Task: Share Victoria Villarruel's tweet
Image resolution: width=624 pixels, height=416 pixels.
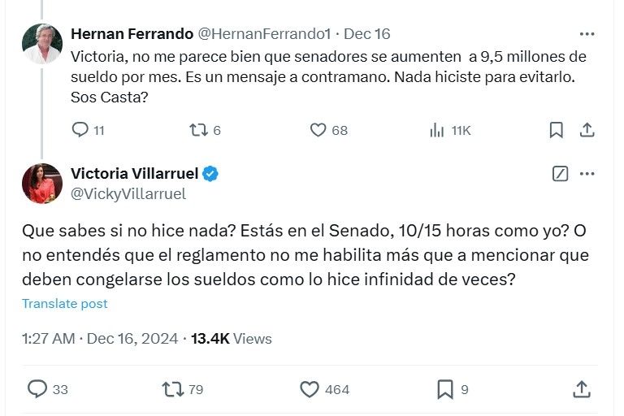Action: [582, 389]
